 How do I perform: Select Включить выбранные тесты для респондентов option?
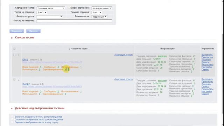point(38,117)
